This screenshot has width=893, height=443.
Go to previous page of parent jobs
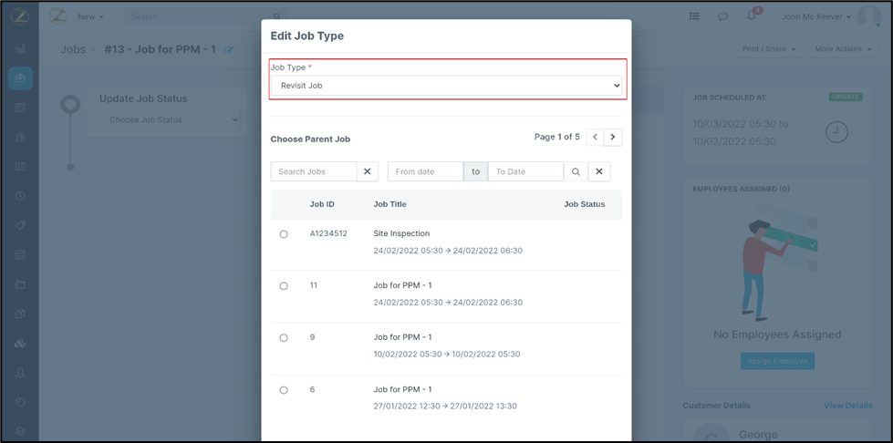tap(595, 137)
